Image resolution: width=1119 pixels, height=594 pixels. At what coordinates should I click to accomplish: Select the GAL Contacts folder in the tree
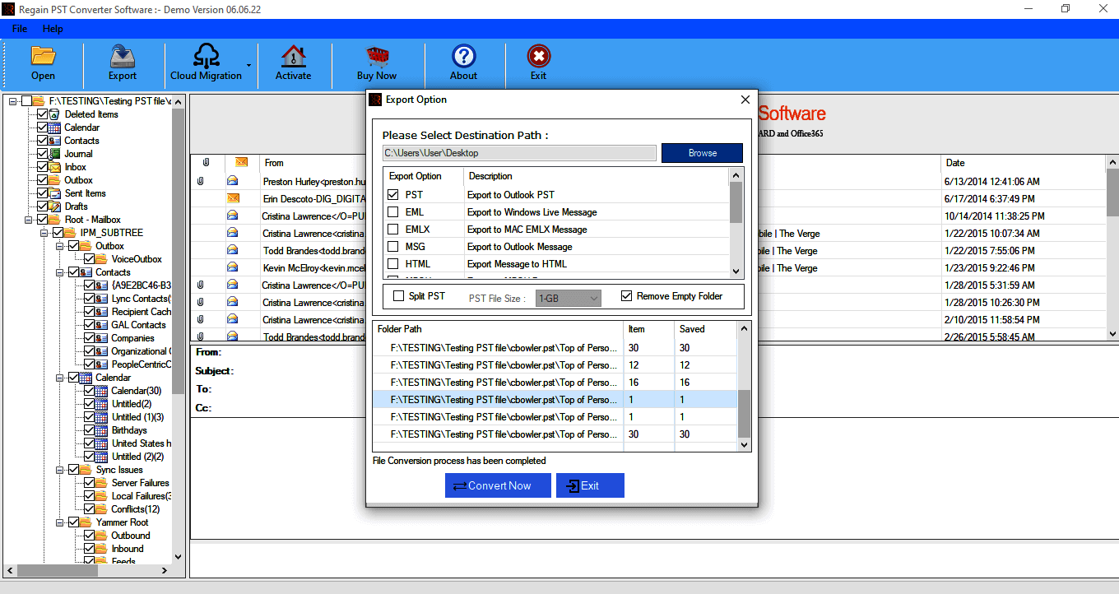pos(139,325)
